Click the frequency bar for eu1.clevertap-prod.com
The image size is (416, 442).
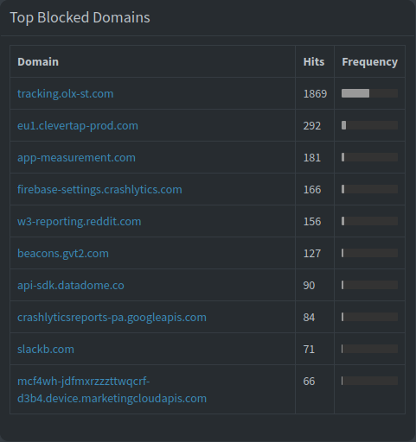[x=369, y=125]
